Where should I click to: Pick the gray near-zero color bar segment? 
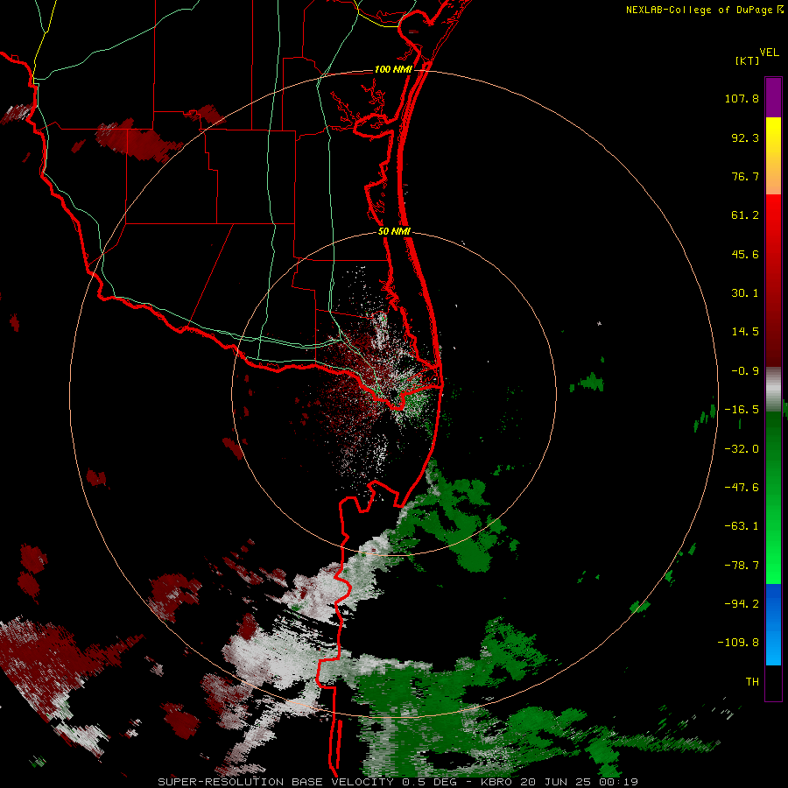[773, 389]
